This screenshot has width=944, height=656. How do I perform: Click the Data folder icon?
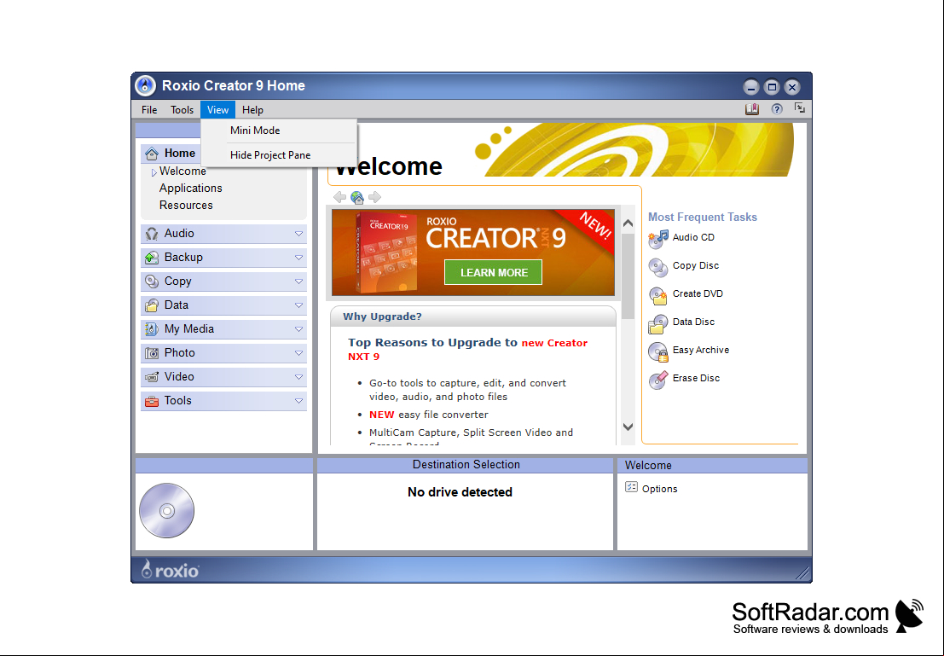pos(152,305)
